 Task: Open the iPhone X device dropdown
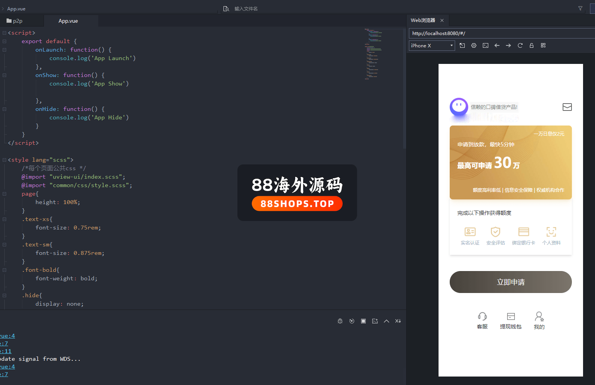[432, 45]
